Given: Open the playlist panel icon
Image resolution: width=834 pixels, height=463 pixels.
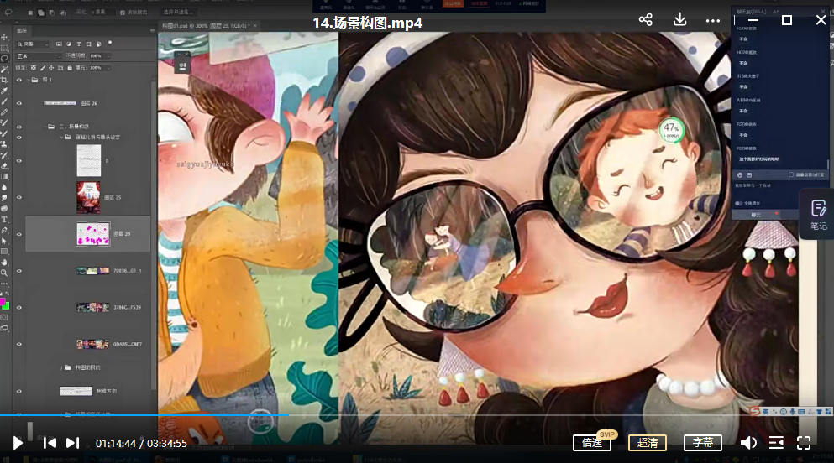Looking at the screenshot, I should click(x=776, y=443).
